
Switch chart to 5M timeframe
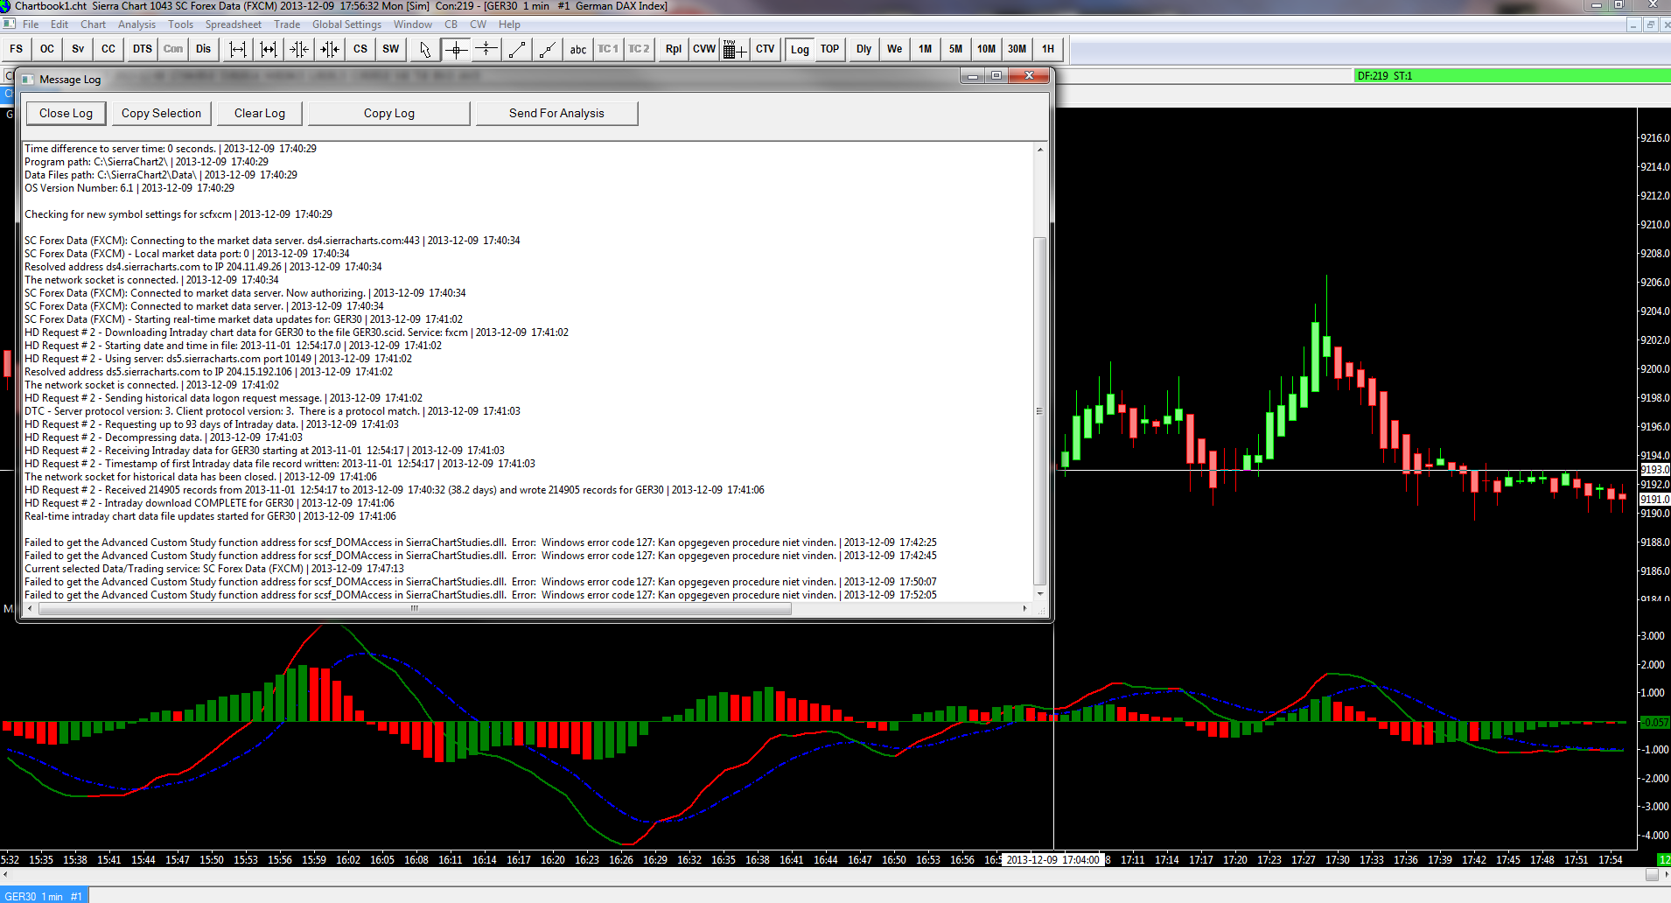956,49
